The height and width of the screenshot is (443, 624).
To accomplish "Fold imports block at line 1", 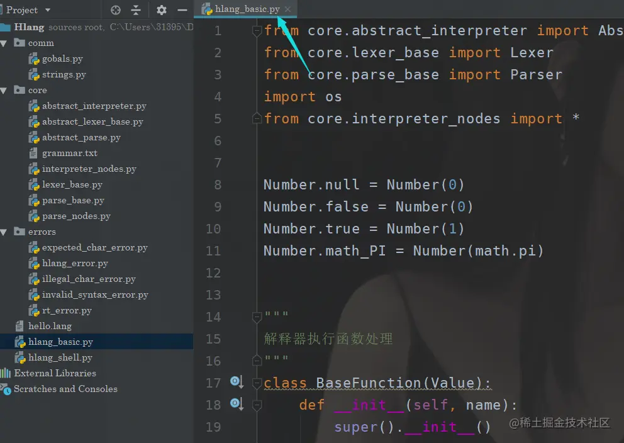I will coord(257,31).
